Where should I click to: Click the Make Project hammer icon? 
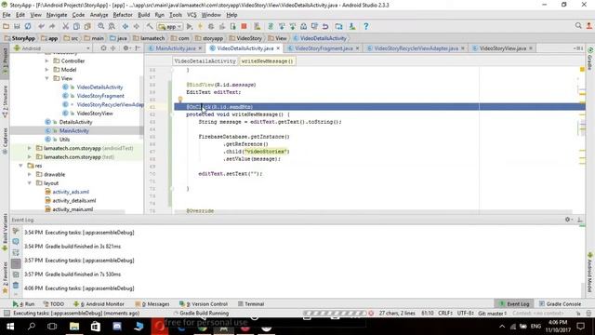point(150,26)
